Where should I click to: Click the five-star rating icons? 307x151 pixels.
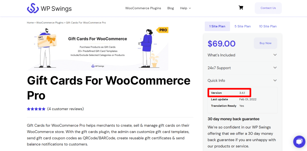[x=36, y=109]
